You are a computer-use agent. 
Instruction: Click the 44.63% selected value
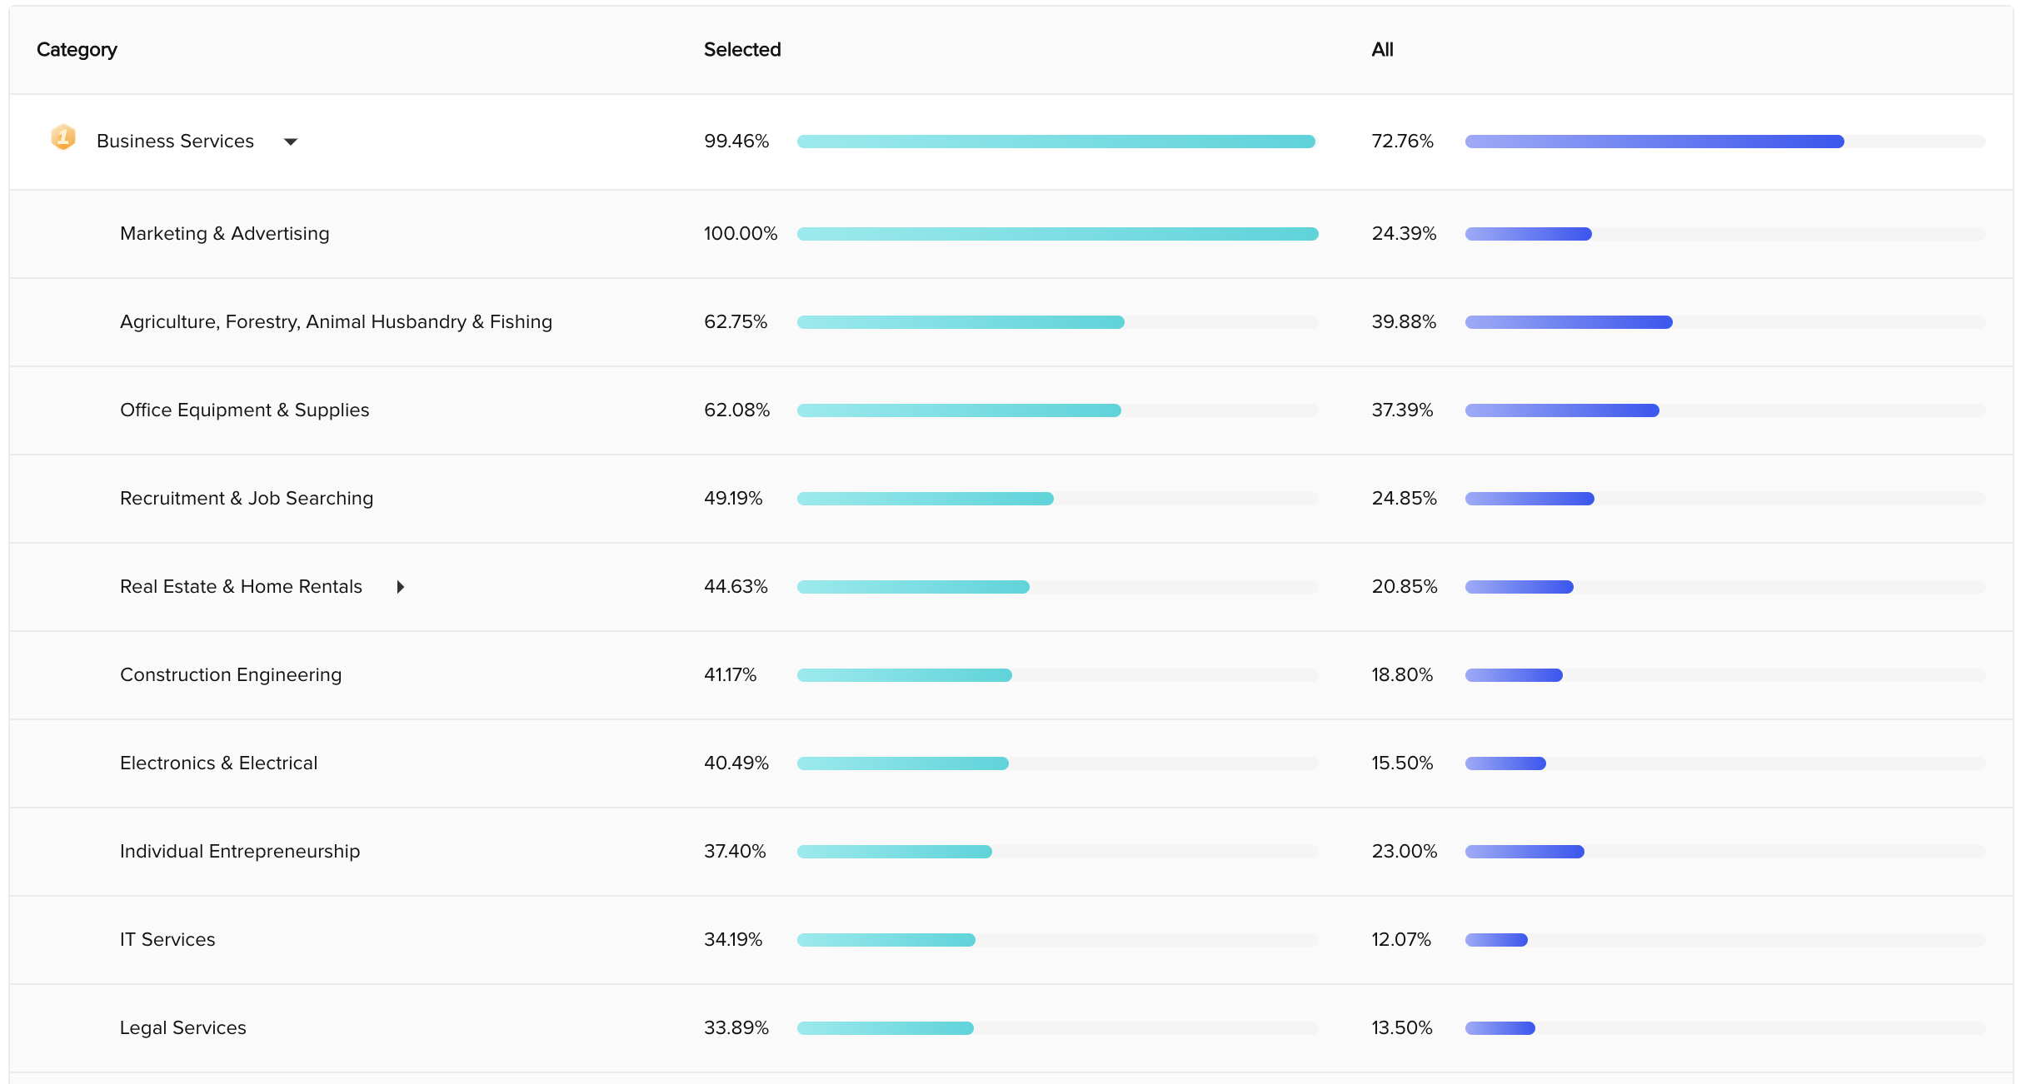[736, 587]
